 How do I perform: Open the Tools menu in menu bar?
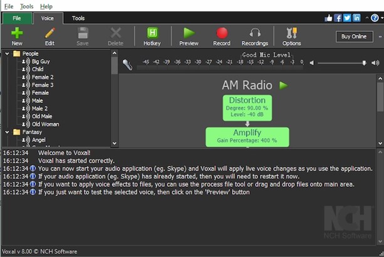click(x=27, y=6)
